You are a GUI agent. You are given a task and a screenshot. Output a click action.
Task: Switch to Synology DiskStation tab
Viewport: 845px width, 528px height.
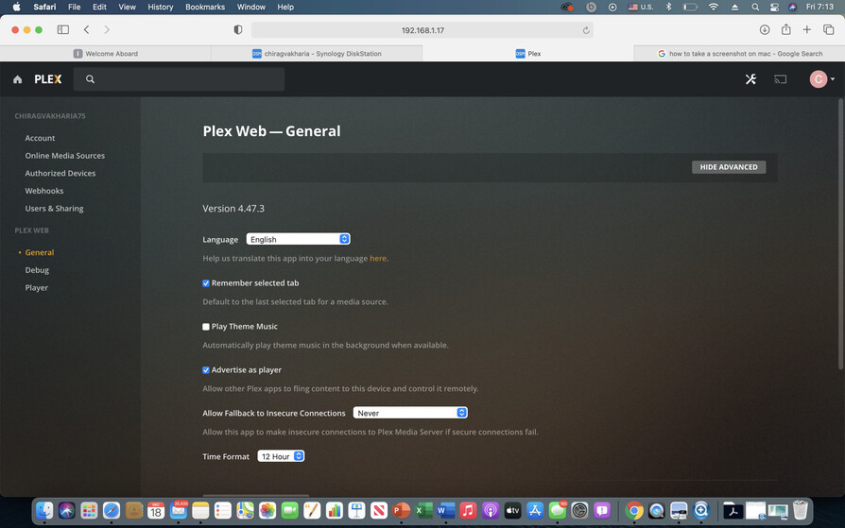(317, 53)
